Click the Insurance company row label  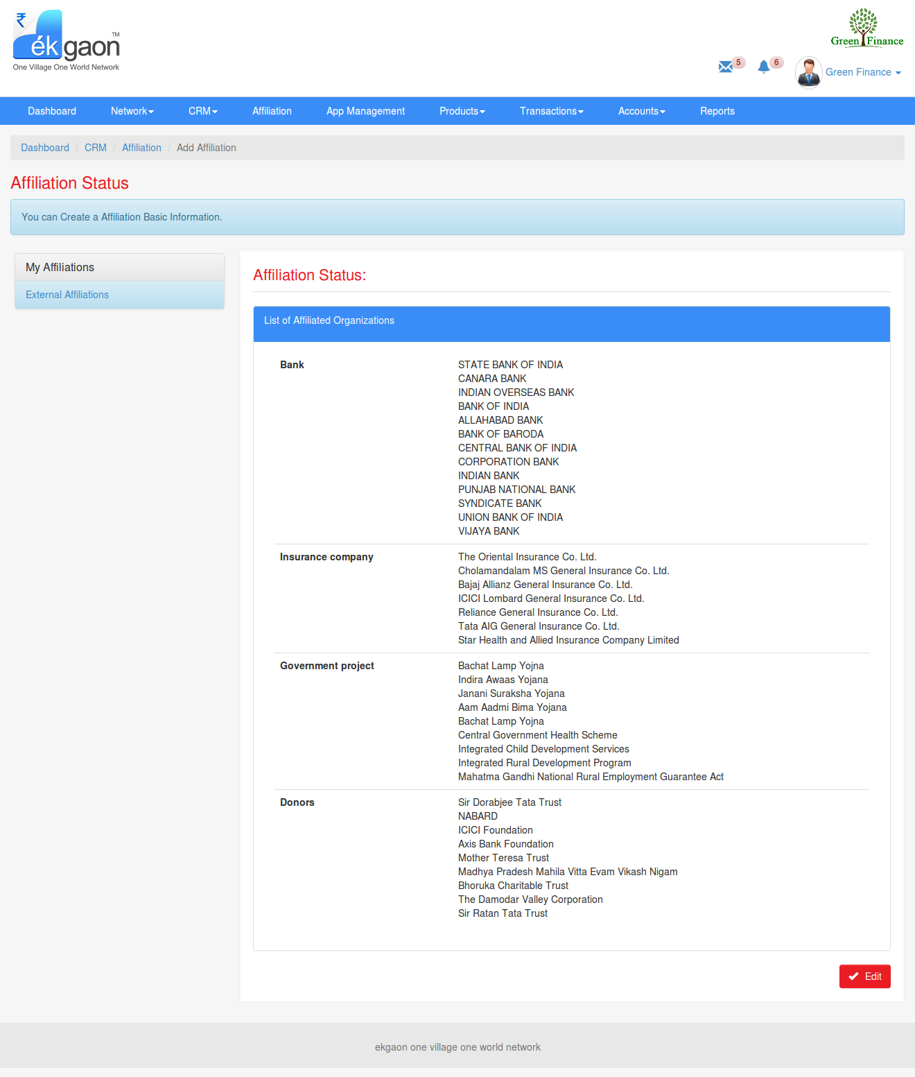click(326, 557)
